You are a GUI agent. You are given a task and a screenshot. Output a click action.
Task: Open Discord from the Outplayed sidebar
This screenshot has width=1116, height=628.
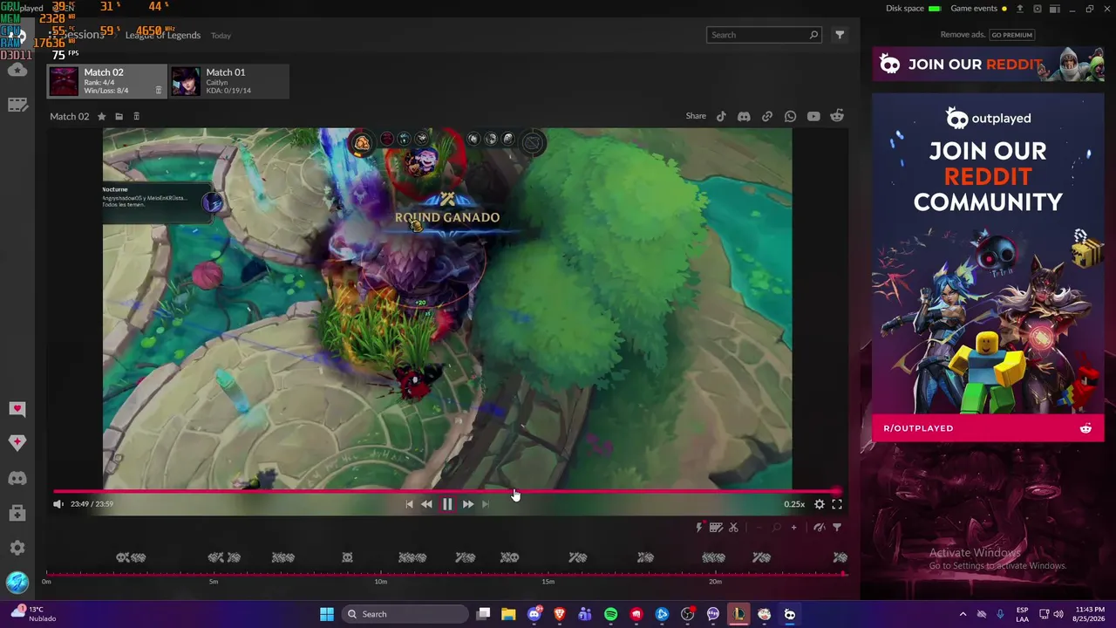(17, 478)
